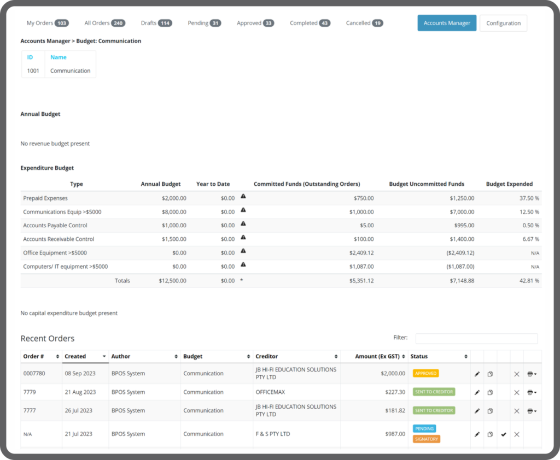560x460 pixels.
Task: Click warning icon for Computers/ IT equipment row
Action: click(243, 264)
